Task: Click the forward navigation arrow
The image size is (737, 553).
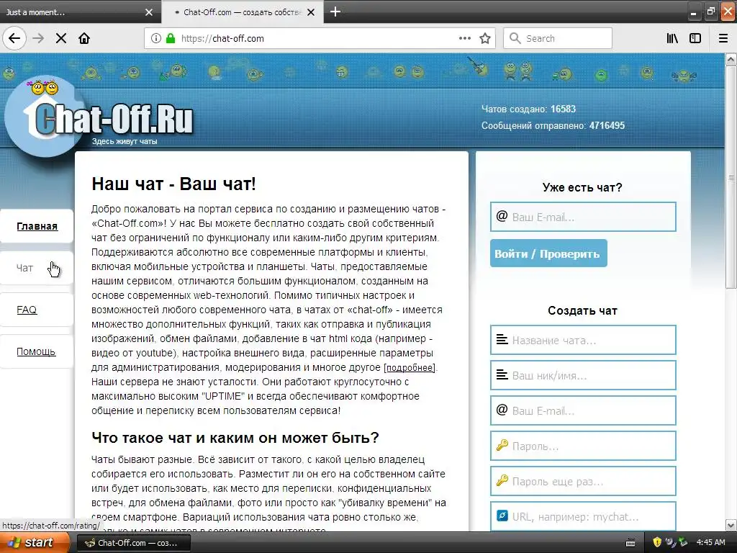Action: point(38,38)
